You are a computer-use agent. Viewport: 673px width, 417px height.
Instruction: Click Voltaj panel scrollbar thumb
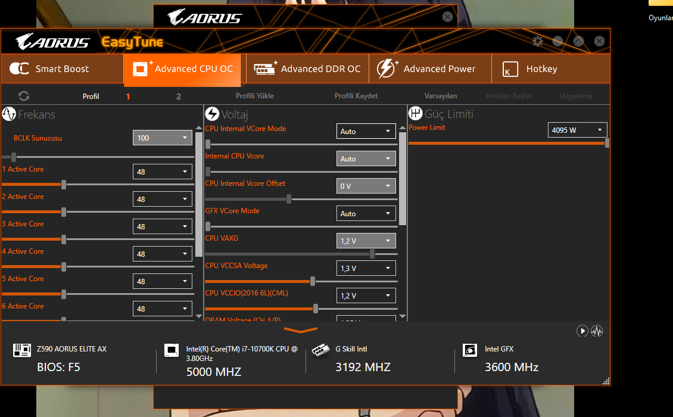coord(402,179)
